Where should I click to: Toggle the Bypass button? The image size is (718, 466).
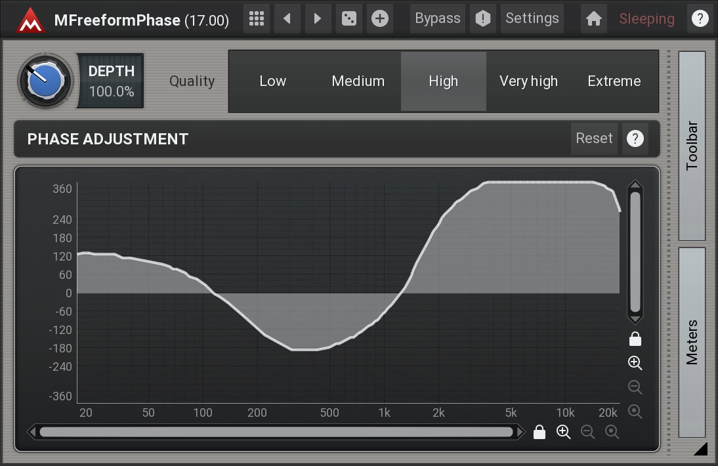point(438,18)
